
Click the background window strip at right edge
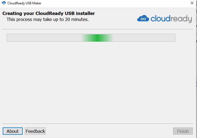pyautogui.click(x=196, y=68)
